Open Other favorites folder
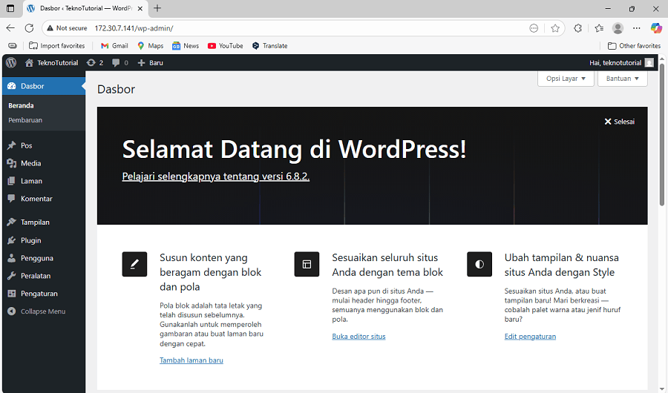Viewport: 668px width, 393px height. click(x=634, y=45)
